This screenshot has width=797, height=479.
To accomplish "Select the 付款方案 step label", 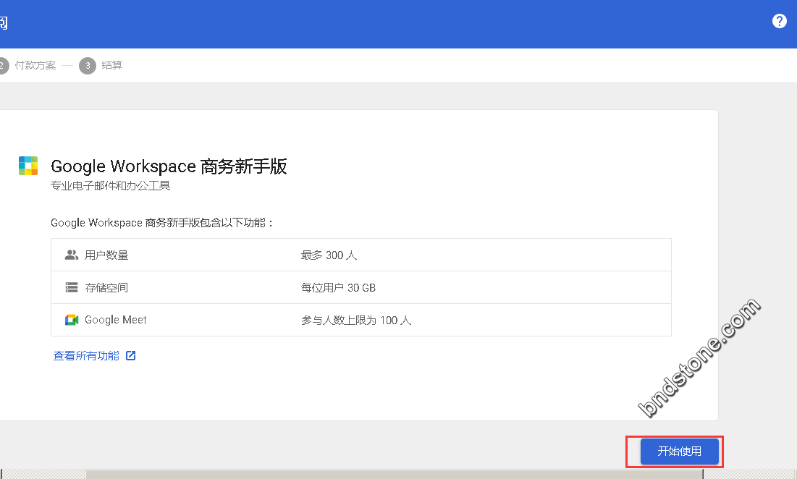I will click(35, 66).
